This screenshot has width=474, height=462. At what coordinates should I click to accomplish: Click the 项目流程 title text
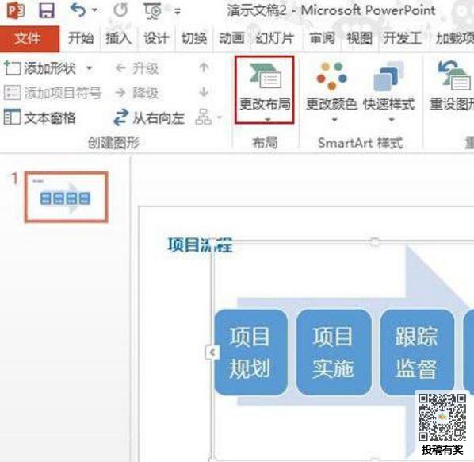[x=200, y=245]
